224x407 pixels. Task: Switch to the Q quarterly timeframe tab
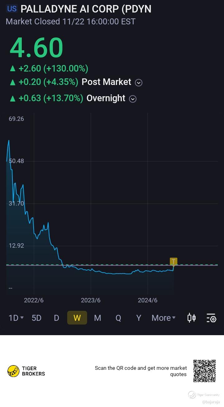tap(118, 318)
